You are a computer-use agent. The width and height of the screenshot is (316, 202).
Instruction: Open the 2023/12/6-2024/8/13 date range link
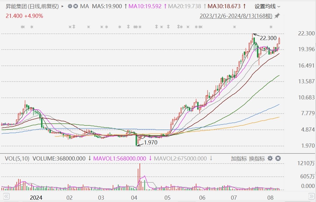(x=236, y=16)
